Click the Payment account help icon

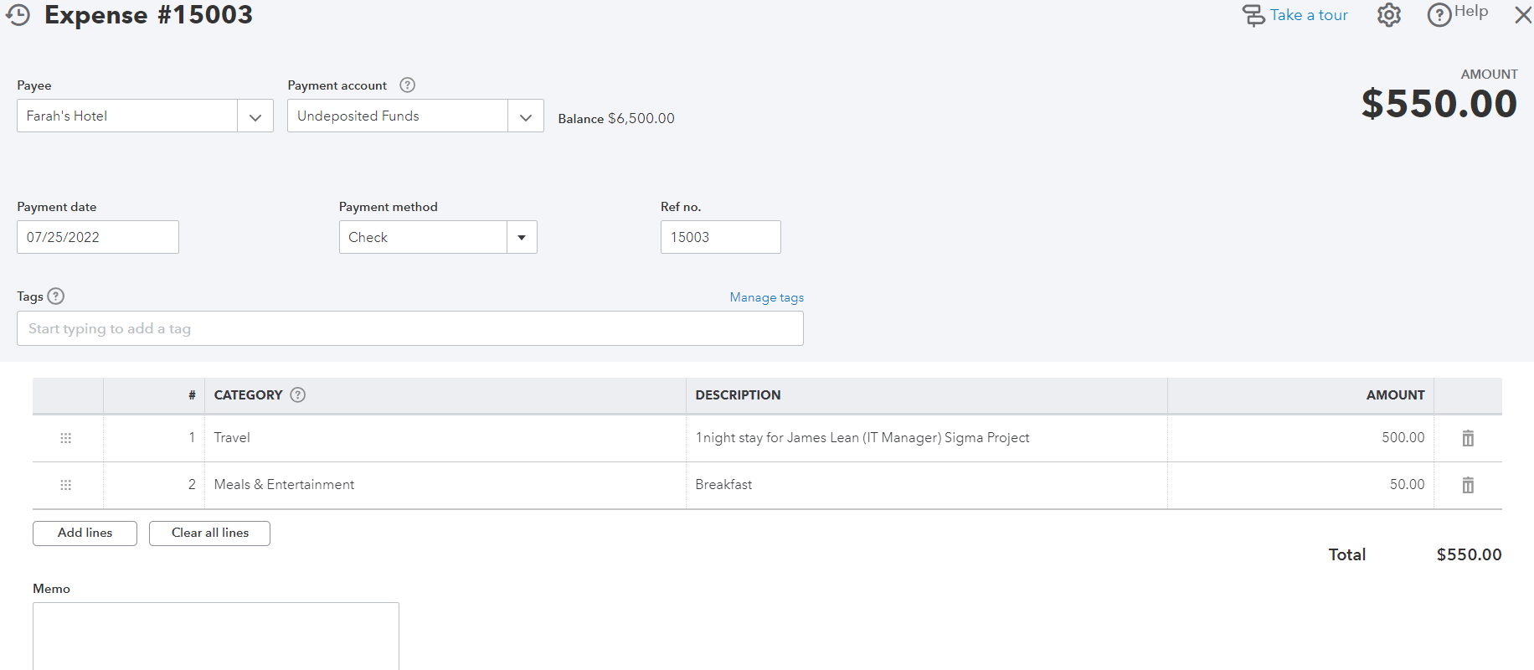coord(407,85)
